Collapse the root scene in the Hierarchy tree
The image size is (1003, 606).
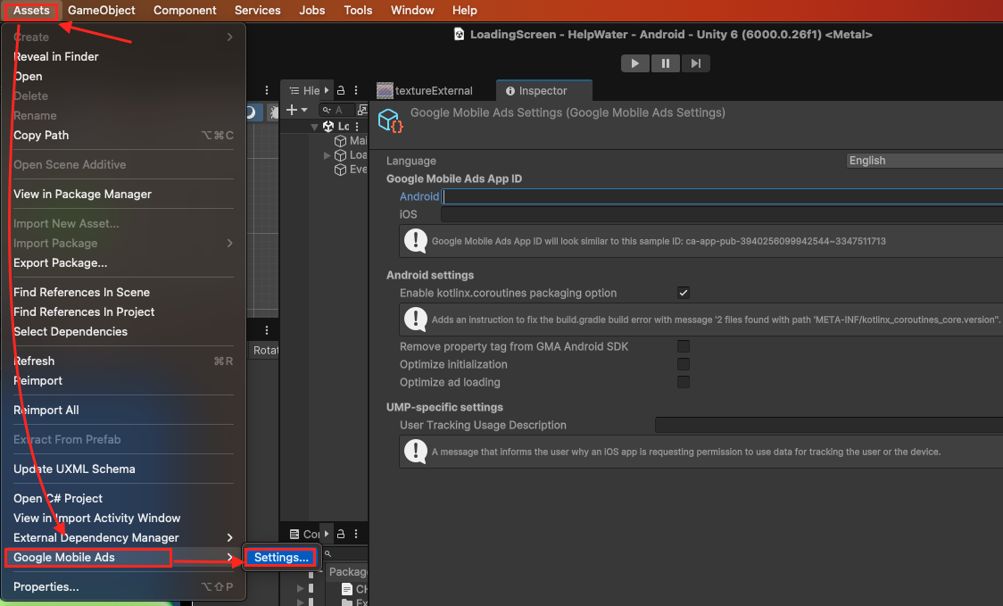coord(314,127)
